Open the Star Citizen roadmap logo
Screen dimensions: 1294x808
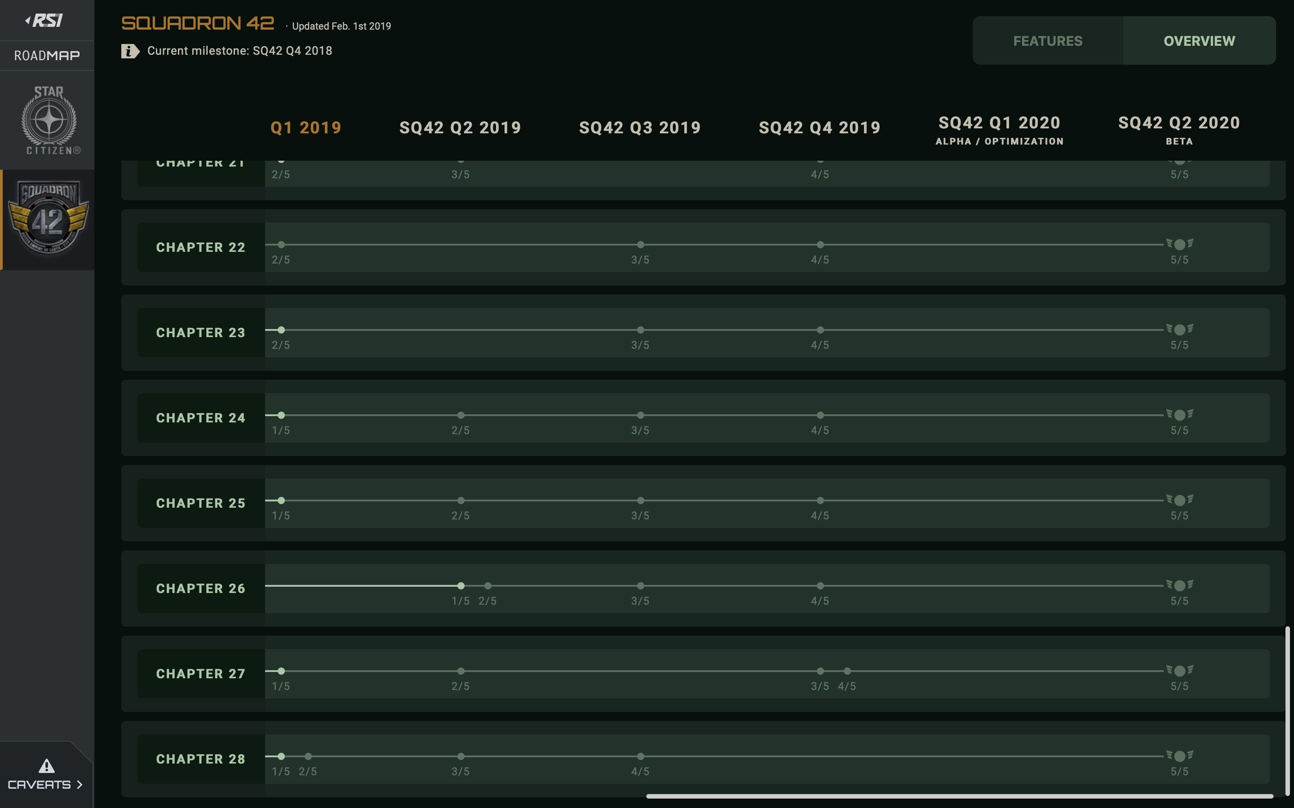49,120
